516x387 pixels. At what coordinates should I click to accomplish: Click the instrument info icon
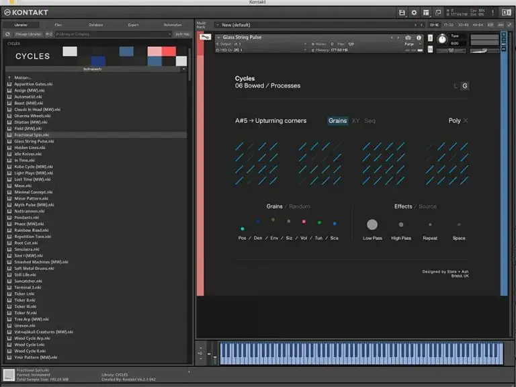pos(419,38)
